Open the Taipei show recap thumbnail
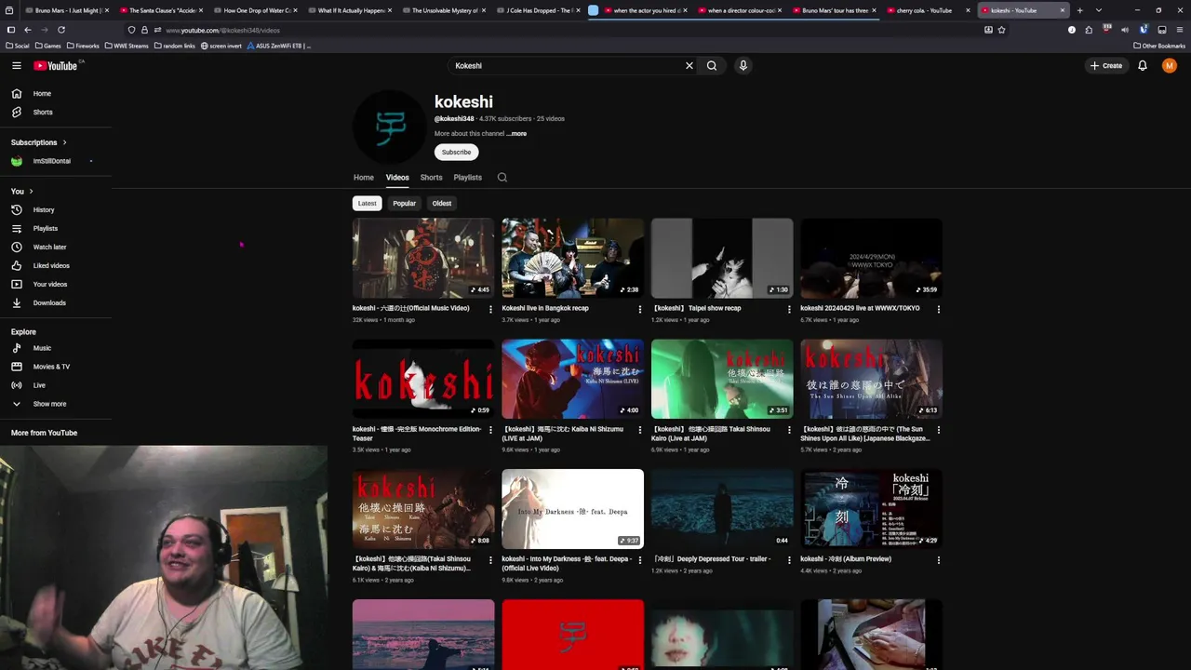 coord(722,258)
